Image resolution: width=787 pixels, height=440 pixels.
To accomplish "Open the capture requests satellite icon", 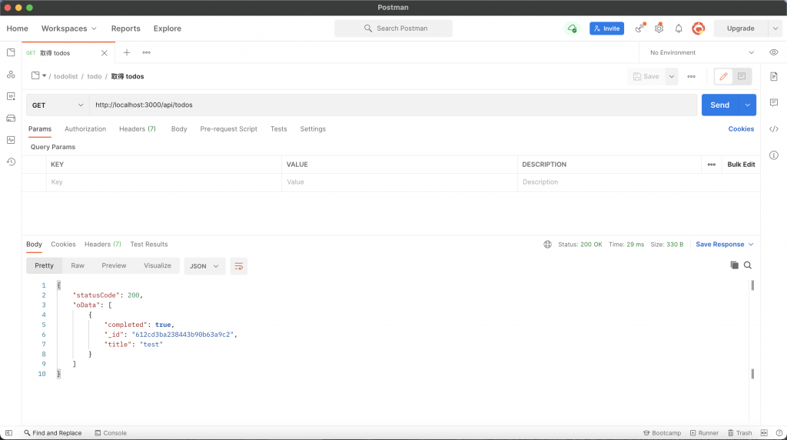I will point(639,28).
